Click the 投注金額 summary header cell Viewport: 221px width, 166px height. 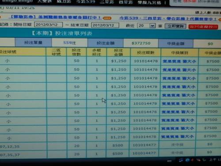pyautogui.click(x=106, y=43)
